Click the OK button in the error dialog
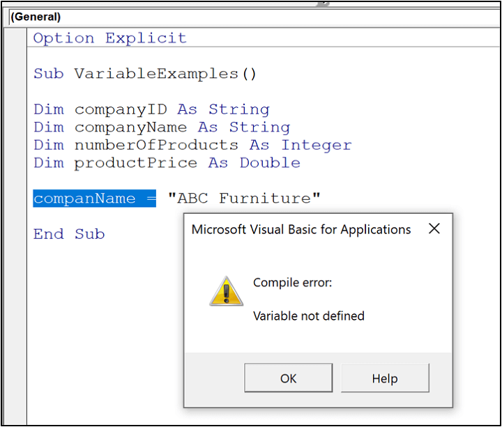This screenshot has width=502, height=427. tap(288, 378)
